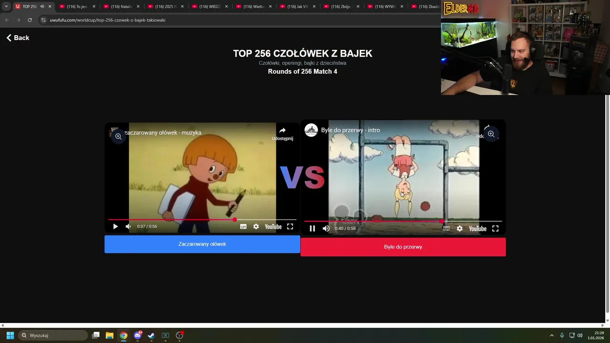Open Byle do przerwy channel avatar
This screenshot has width=610, height=343.
click(x=311, y=130)
